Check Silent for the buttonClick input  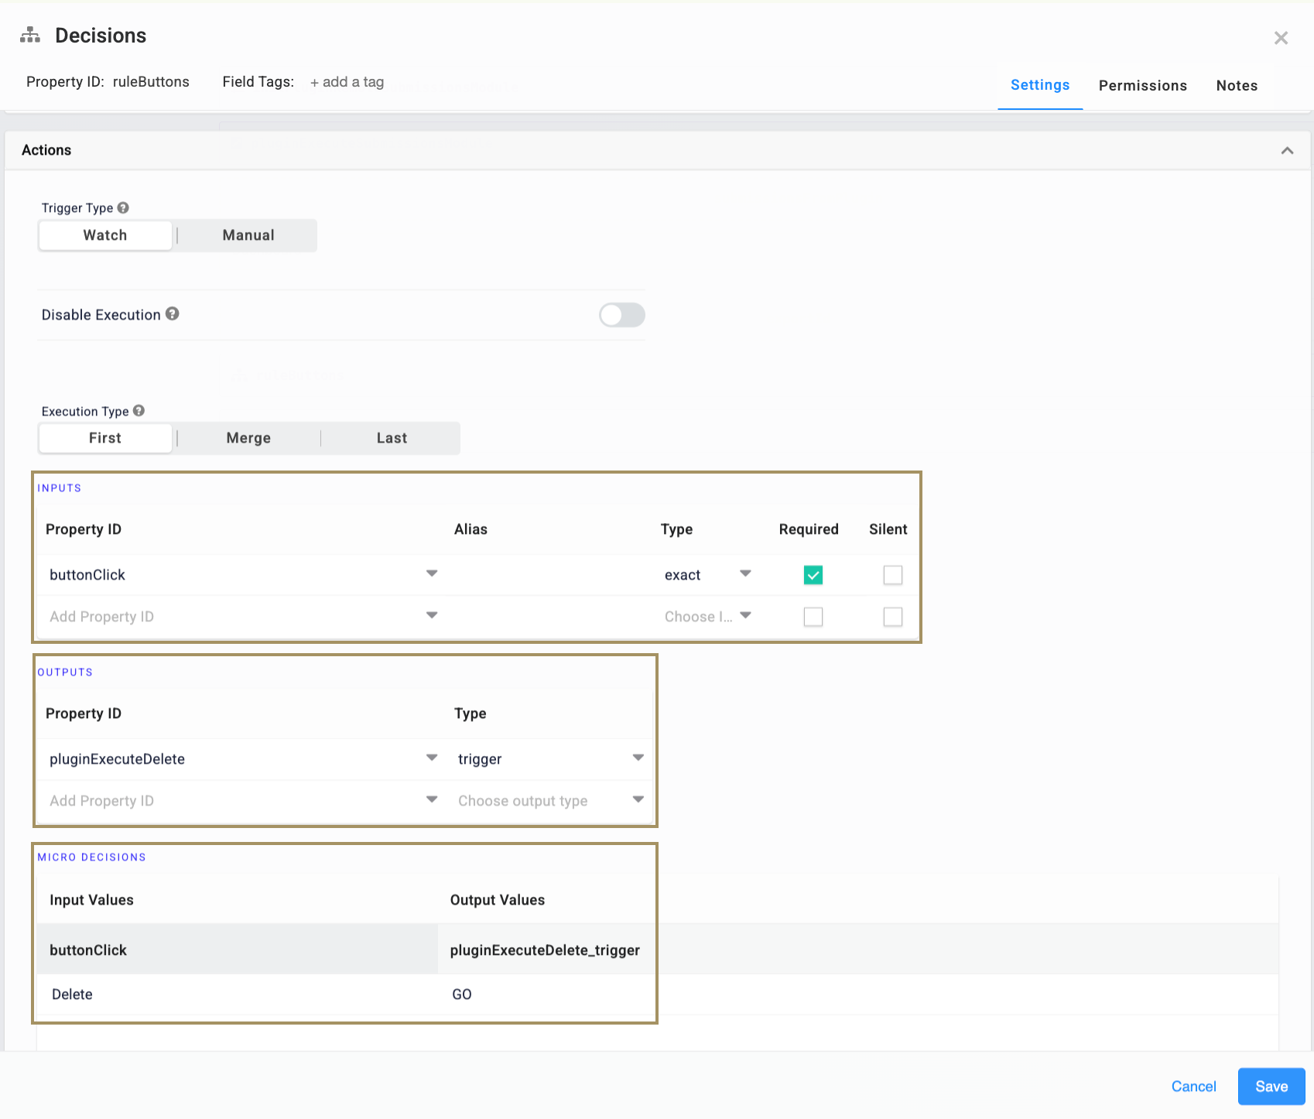[x=892, y=574]
